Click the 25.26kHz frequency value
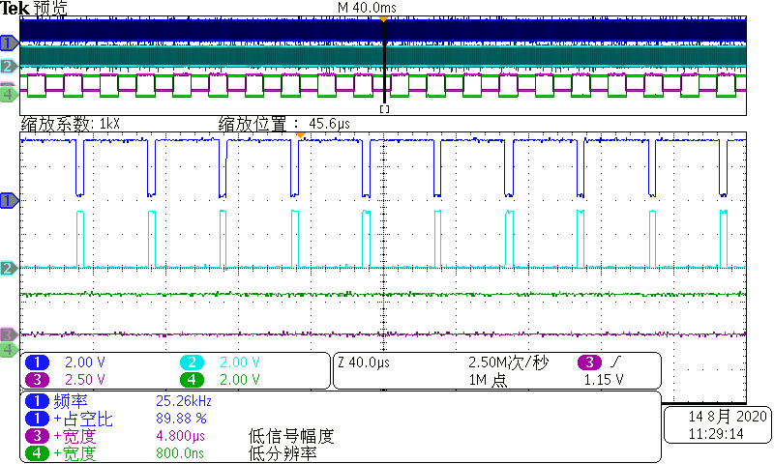Viewport: 774px width, 464px height. pos(184,401)
